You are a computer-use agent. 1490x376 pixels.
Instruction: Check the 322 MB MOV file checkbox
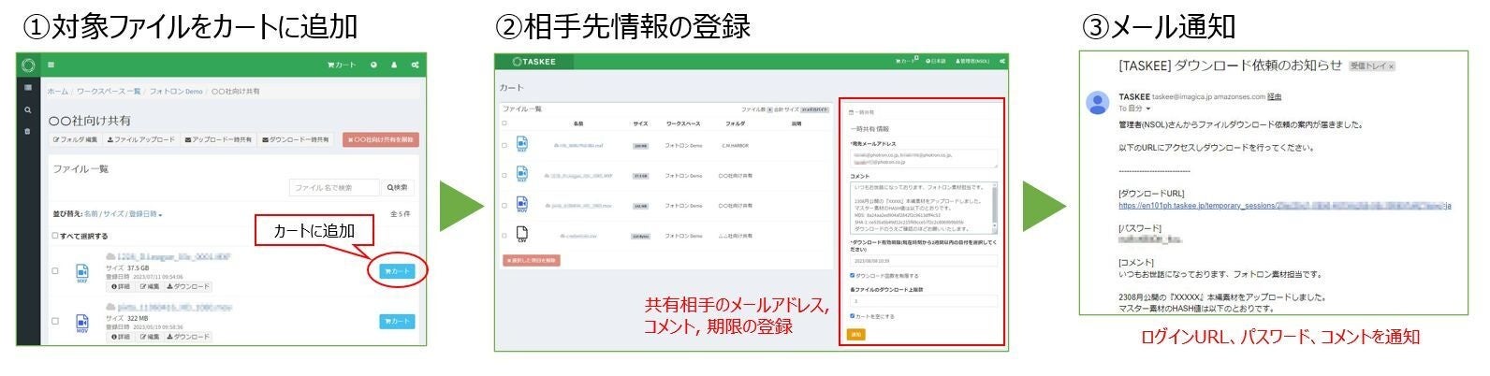(x=55, y=321)
